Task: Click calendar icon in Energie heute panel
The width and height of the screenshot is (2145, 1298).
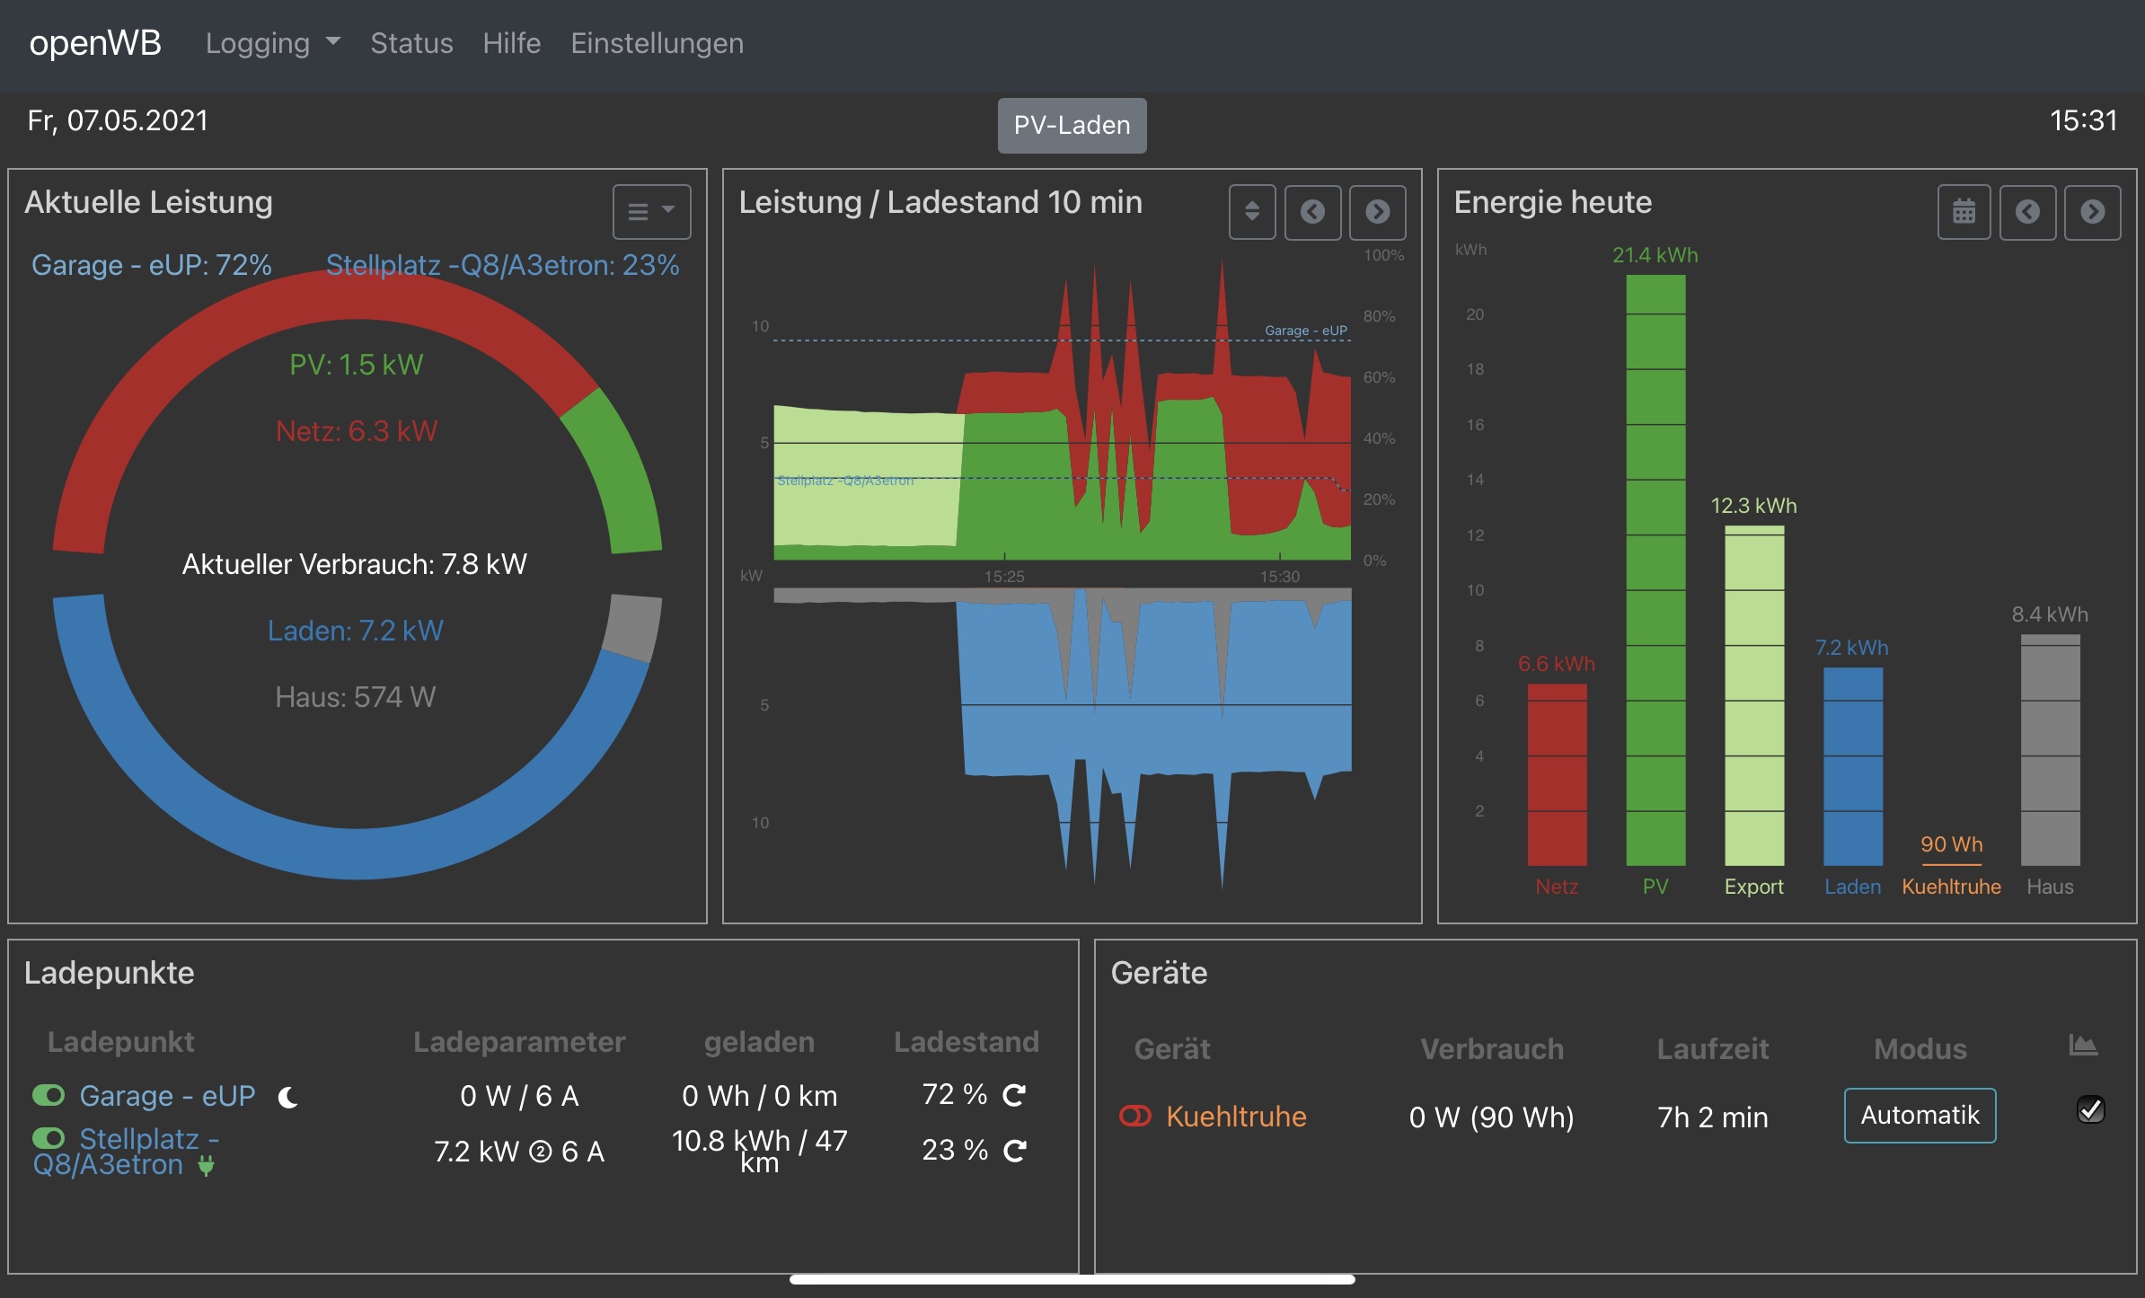Action: (1964, 212)
